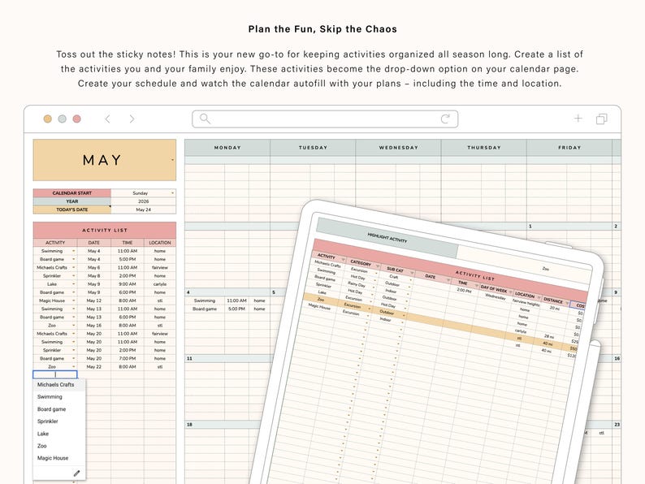Click the year value 2026

(143, 201)
